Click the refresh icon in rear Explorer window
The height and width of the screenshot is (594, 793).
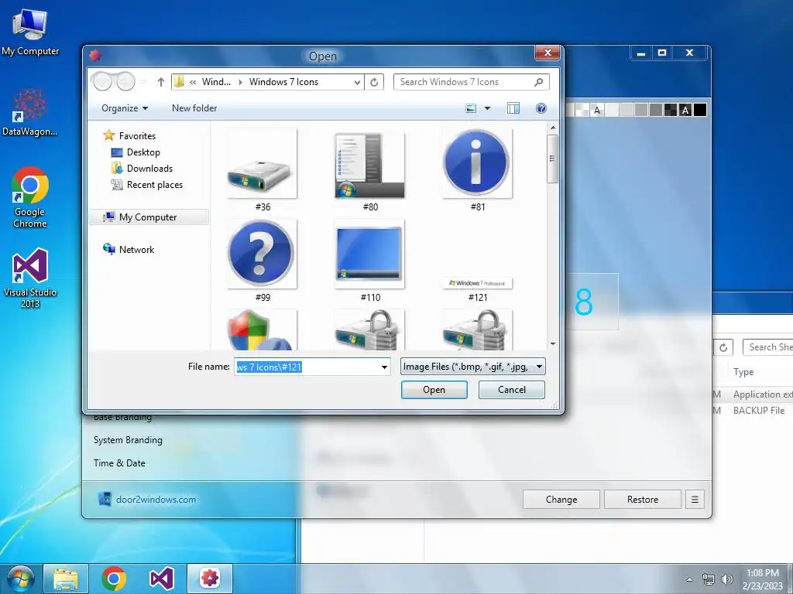(723, 347)
